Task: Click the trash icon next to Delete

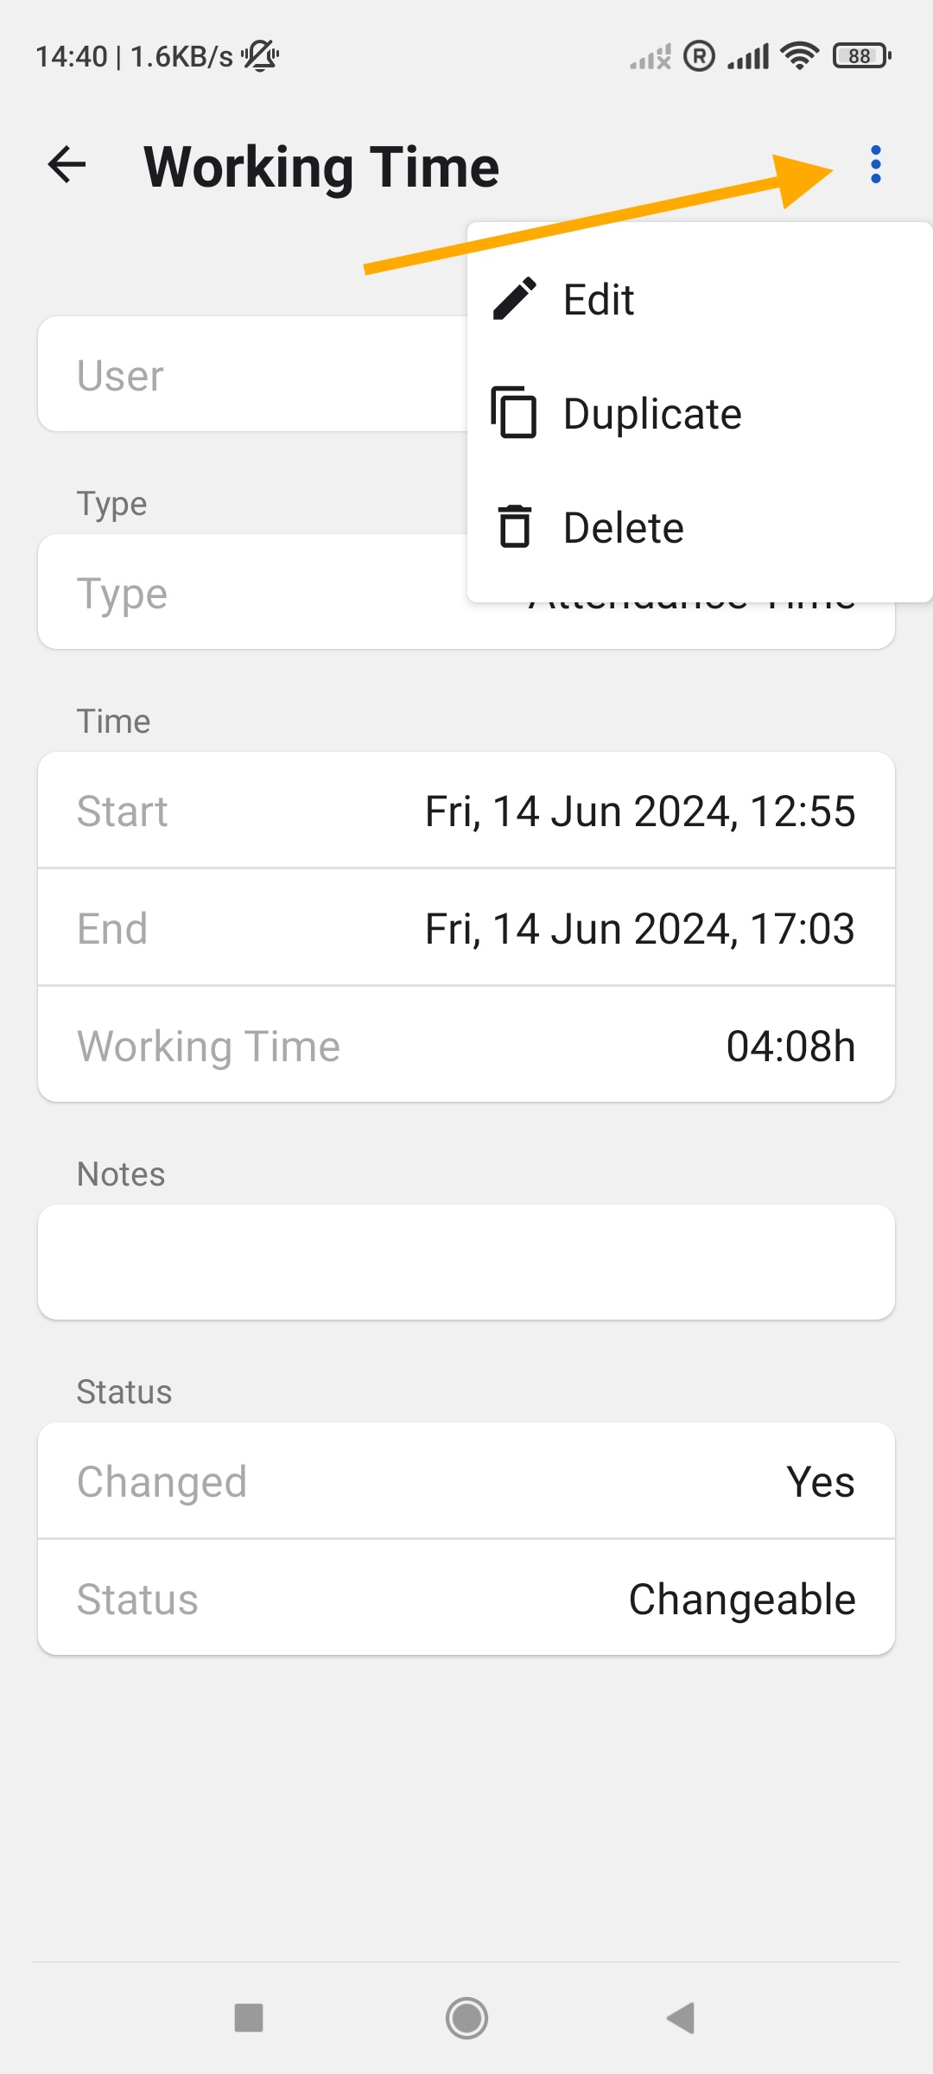Action: (515, 526)
